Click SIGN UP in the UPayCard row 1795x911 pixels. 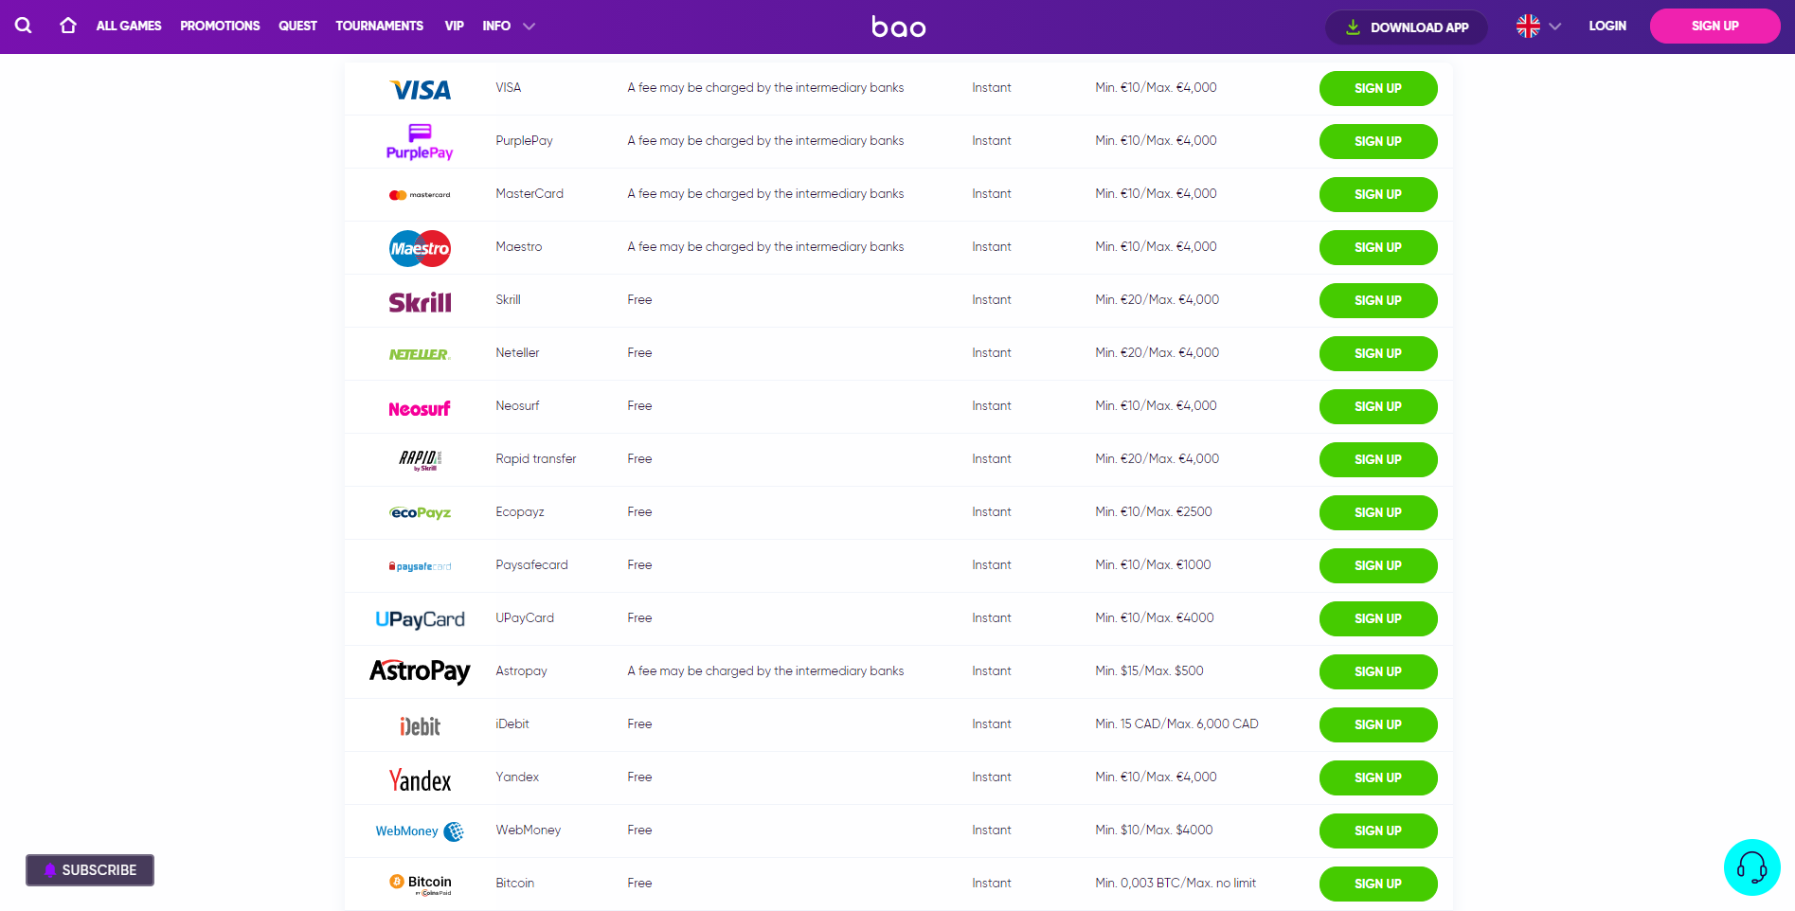click(x=1378, y=618)
